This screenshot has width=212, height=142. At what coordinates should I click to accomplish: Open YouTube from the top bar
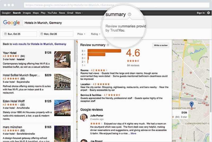[52, 13]
